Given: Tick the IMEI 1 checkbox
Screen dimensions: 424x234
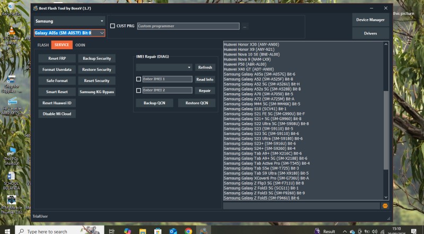Looking at the screenshot, I should [x=138, y=79].
